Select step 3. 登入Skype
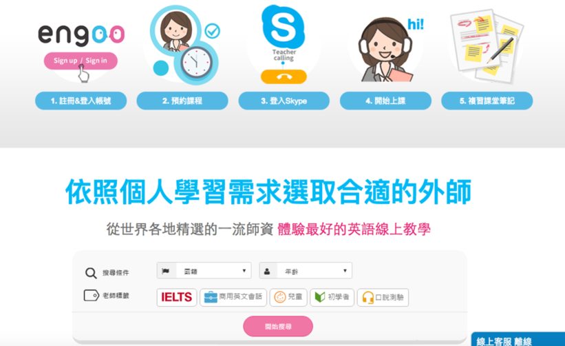The height and width of the screenshot is (346, 565). click(x=284, y=101)
